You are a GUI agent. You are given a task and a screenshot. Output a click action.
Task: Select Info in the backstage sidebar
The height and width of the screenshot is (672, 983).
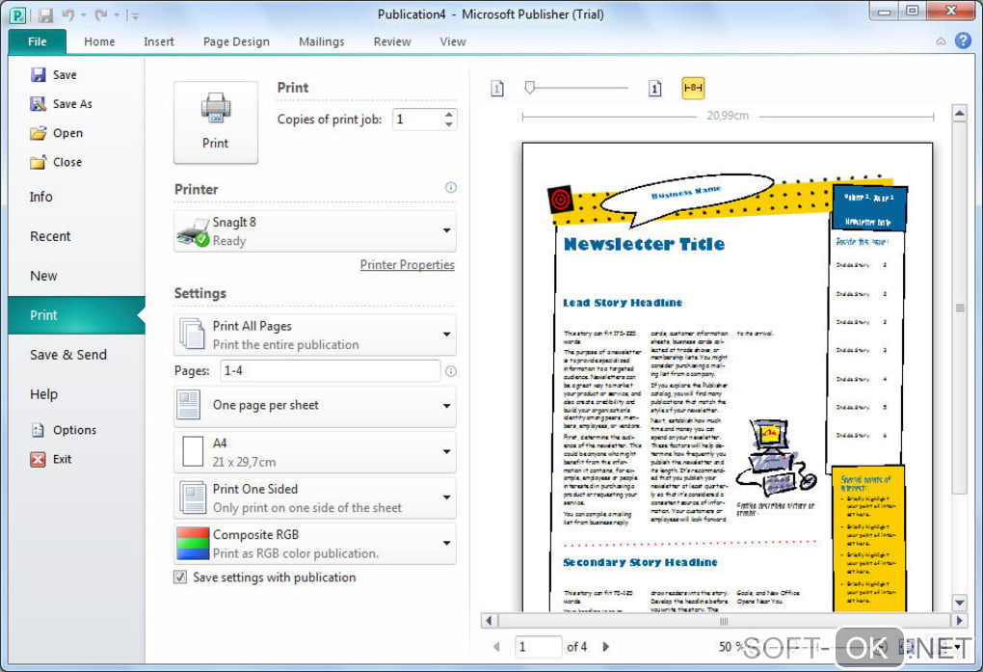click(x=40, y=197)
